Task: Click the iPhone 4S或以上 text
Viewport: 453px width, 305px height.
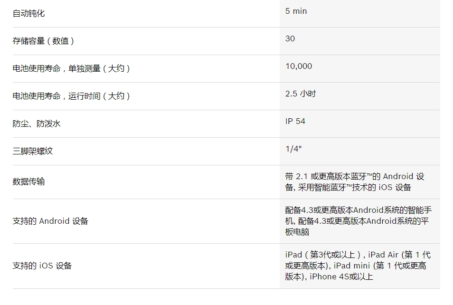Action: (x=341, y=276)
